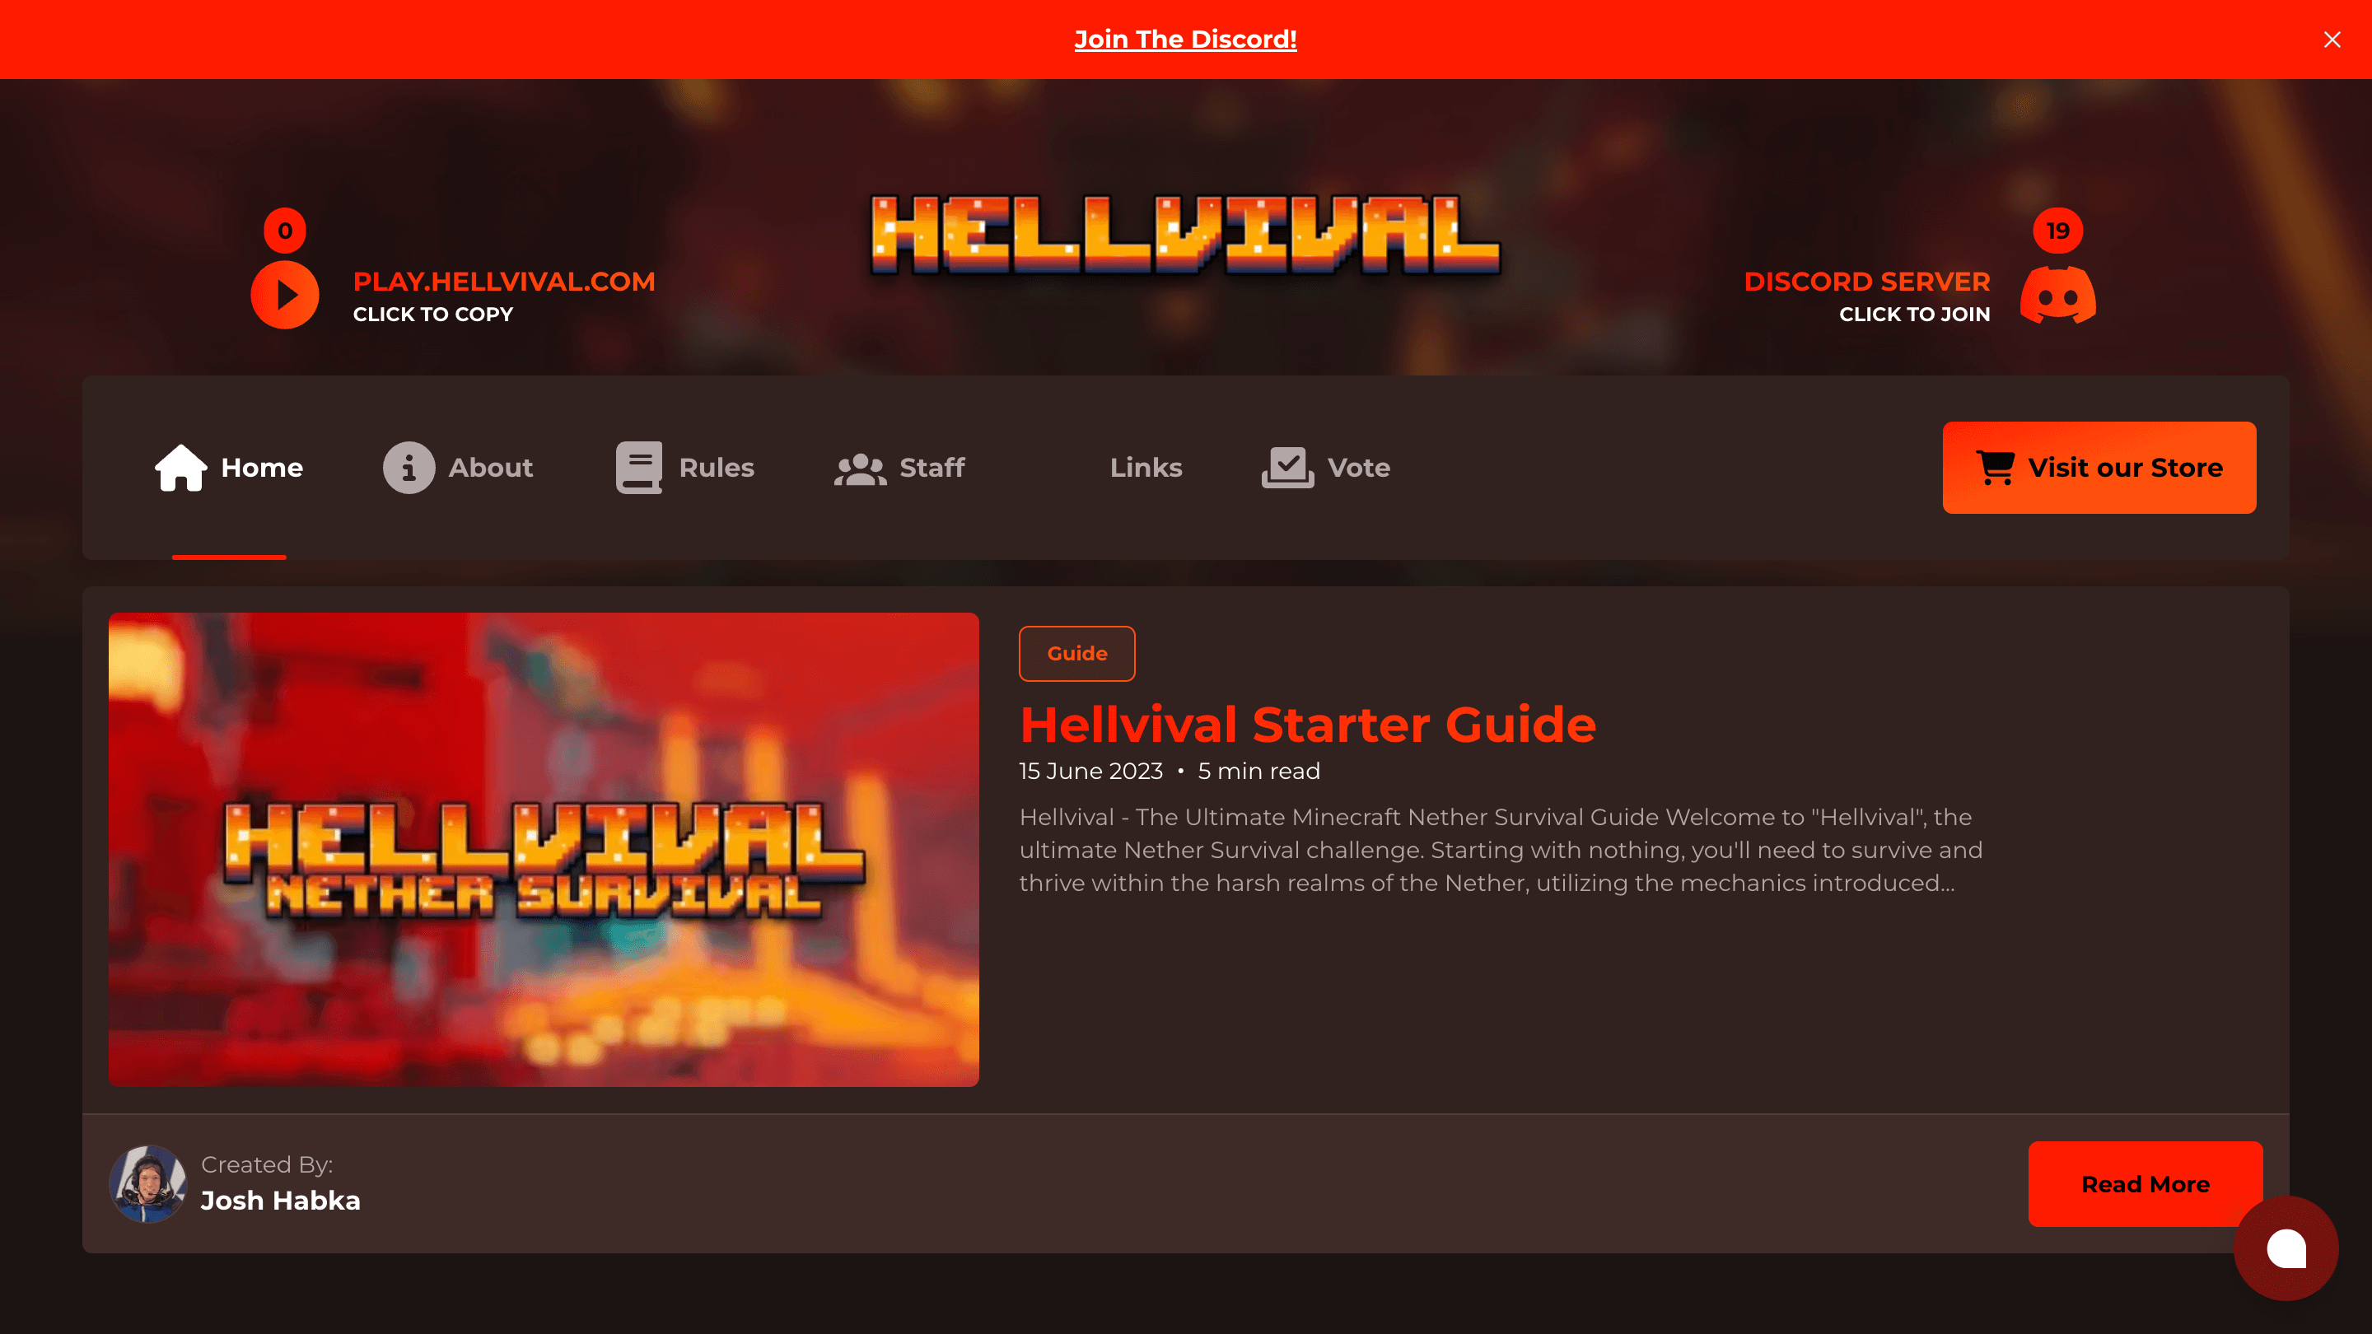The width and height of the screenshot is (2372, 1334).
Task: Click the red play button icon
Action: pos(284,295)
